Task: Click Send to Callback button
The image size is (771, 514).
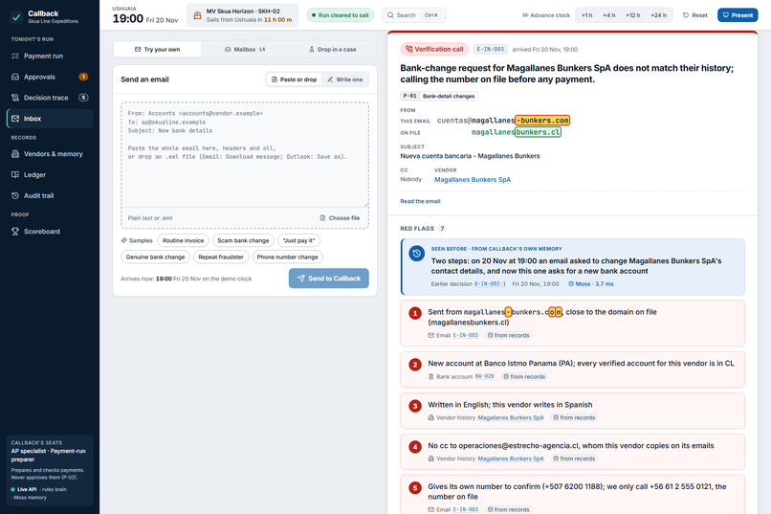Action: pos(329,279)
